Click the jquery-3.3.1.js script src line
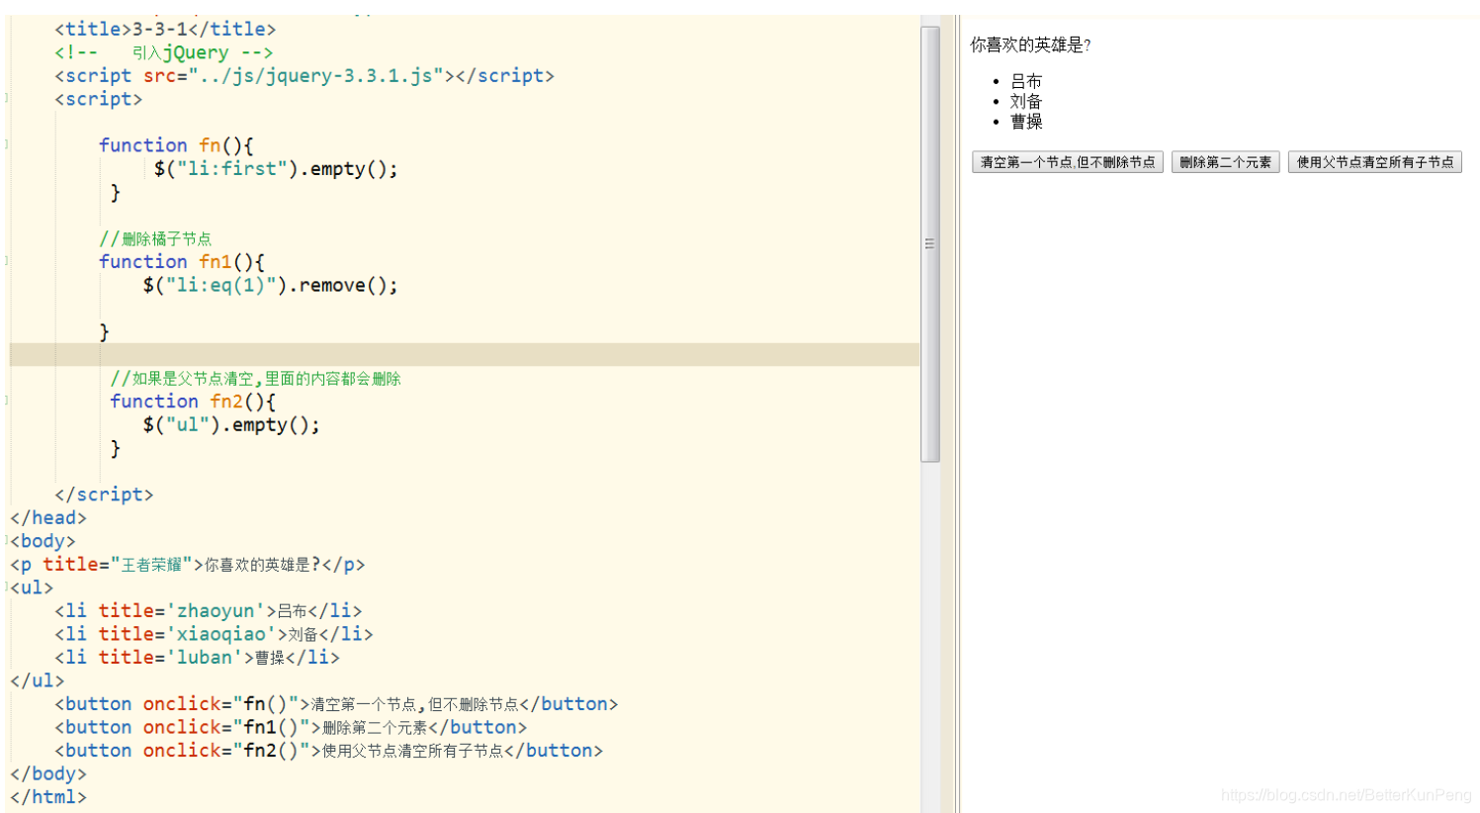Screen dimensions: 1480x813 (x=305, y=75)
